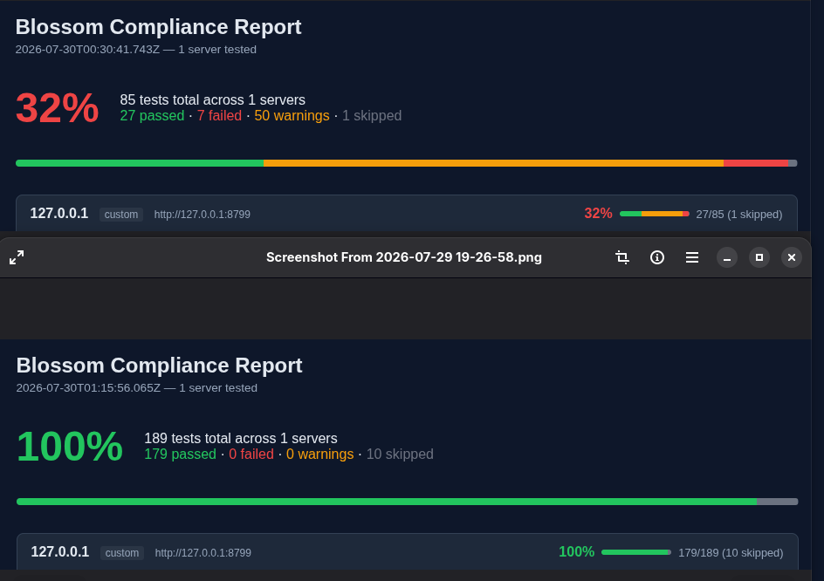Close the Screenshot image viewer window
The width and height of the screenshot is (824, 581).
click(792, 257)
